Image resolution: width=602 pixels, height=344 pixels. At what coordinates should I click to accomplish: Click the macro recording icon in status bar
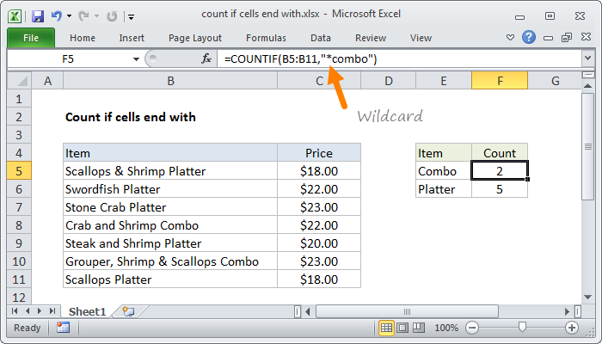coord(63,328)
